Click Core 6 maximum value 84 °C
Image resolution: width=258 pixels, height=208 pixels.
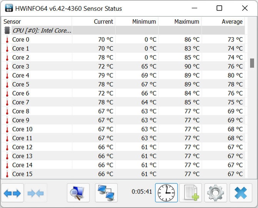192,93
